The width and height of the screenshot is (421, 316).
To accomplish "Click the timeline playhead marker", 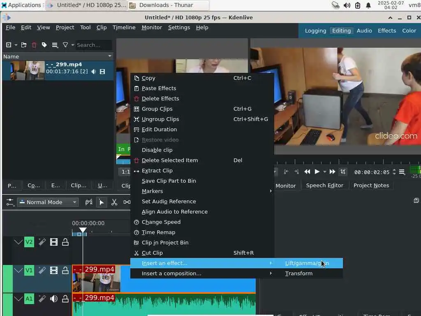I will (x=83, y=230).
